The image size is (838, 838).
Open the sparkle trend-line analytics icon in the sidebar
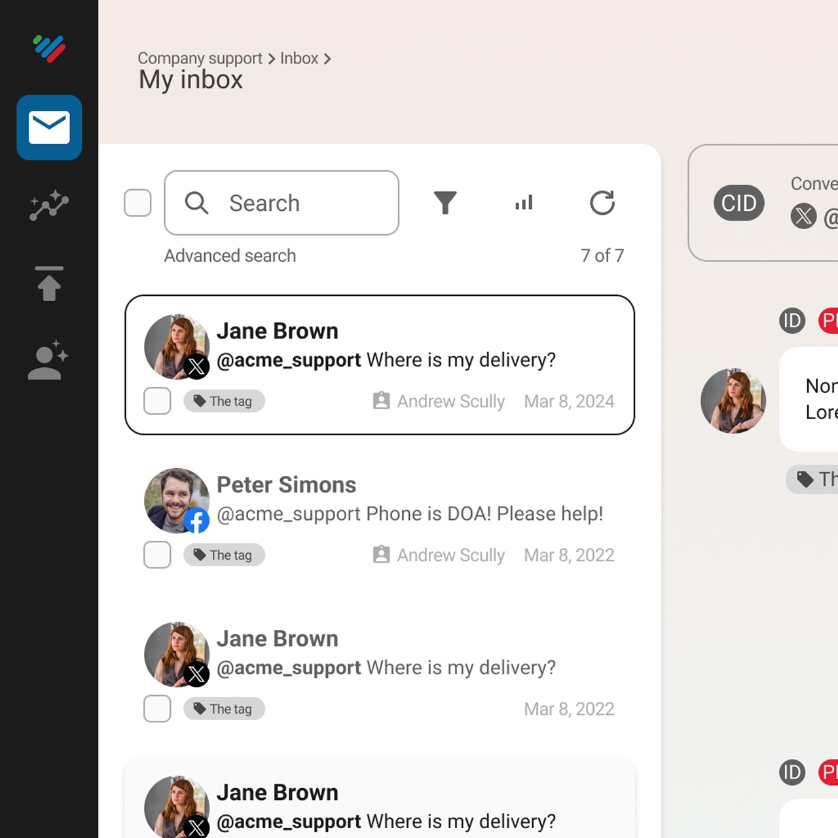coord(49,206)
